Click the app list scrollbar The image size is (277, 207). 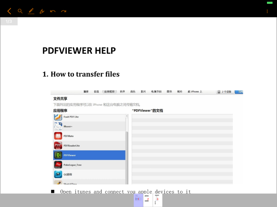coord(127,148)
